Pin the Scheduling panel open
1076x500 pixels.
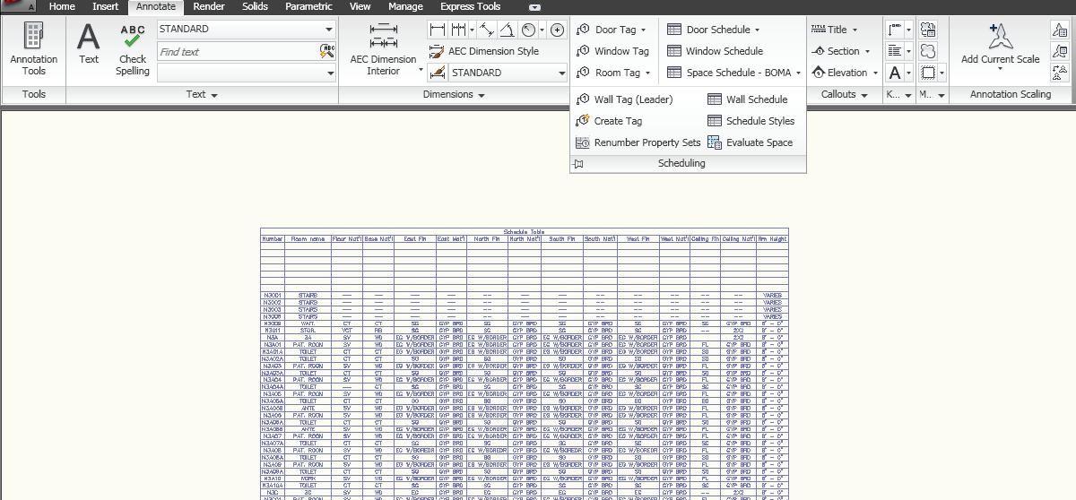[578, 164]
